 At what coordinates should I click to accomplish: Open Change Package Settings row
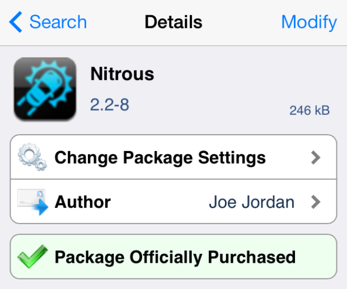[173, 157]
